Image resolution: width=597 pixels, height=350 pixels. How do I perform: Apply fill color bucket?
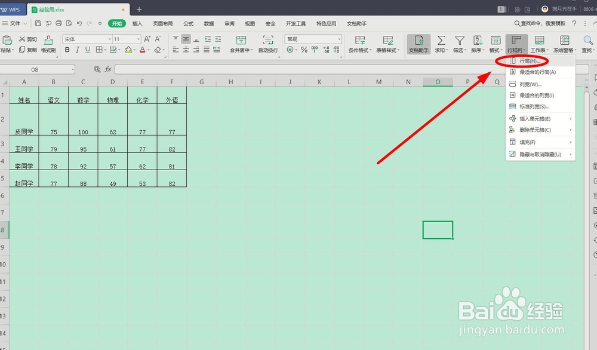coord(128,50)
